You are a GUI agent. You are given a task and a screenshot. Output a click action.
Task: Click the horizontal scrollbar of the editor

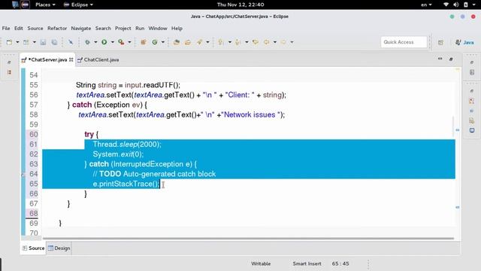(x=248, y=238)
